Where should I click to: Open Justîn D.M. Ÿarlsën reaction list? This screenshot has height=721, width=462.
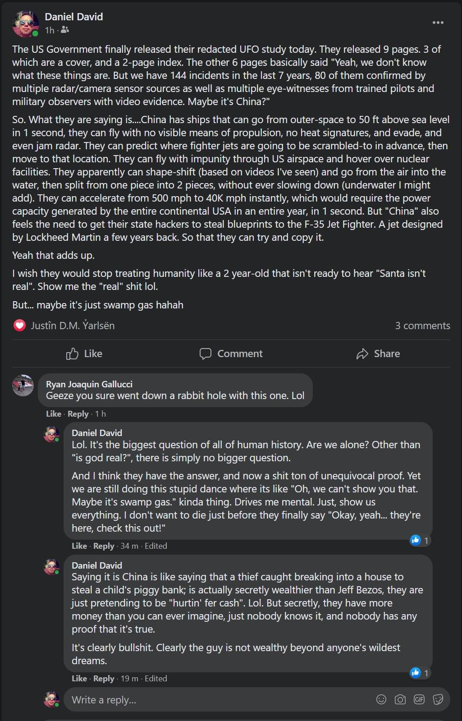(73, 326)
